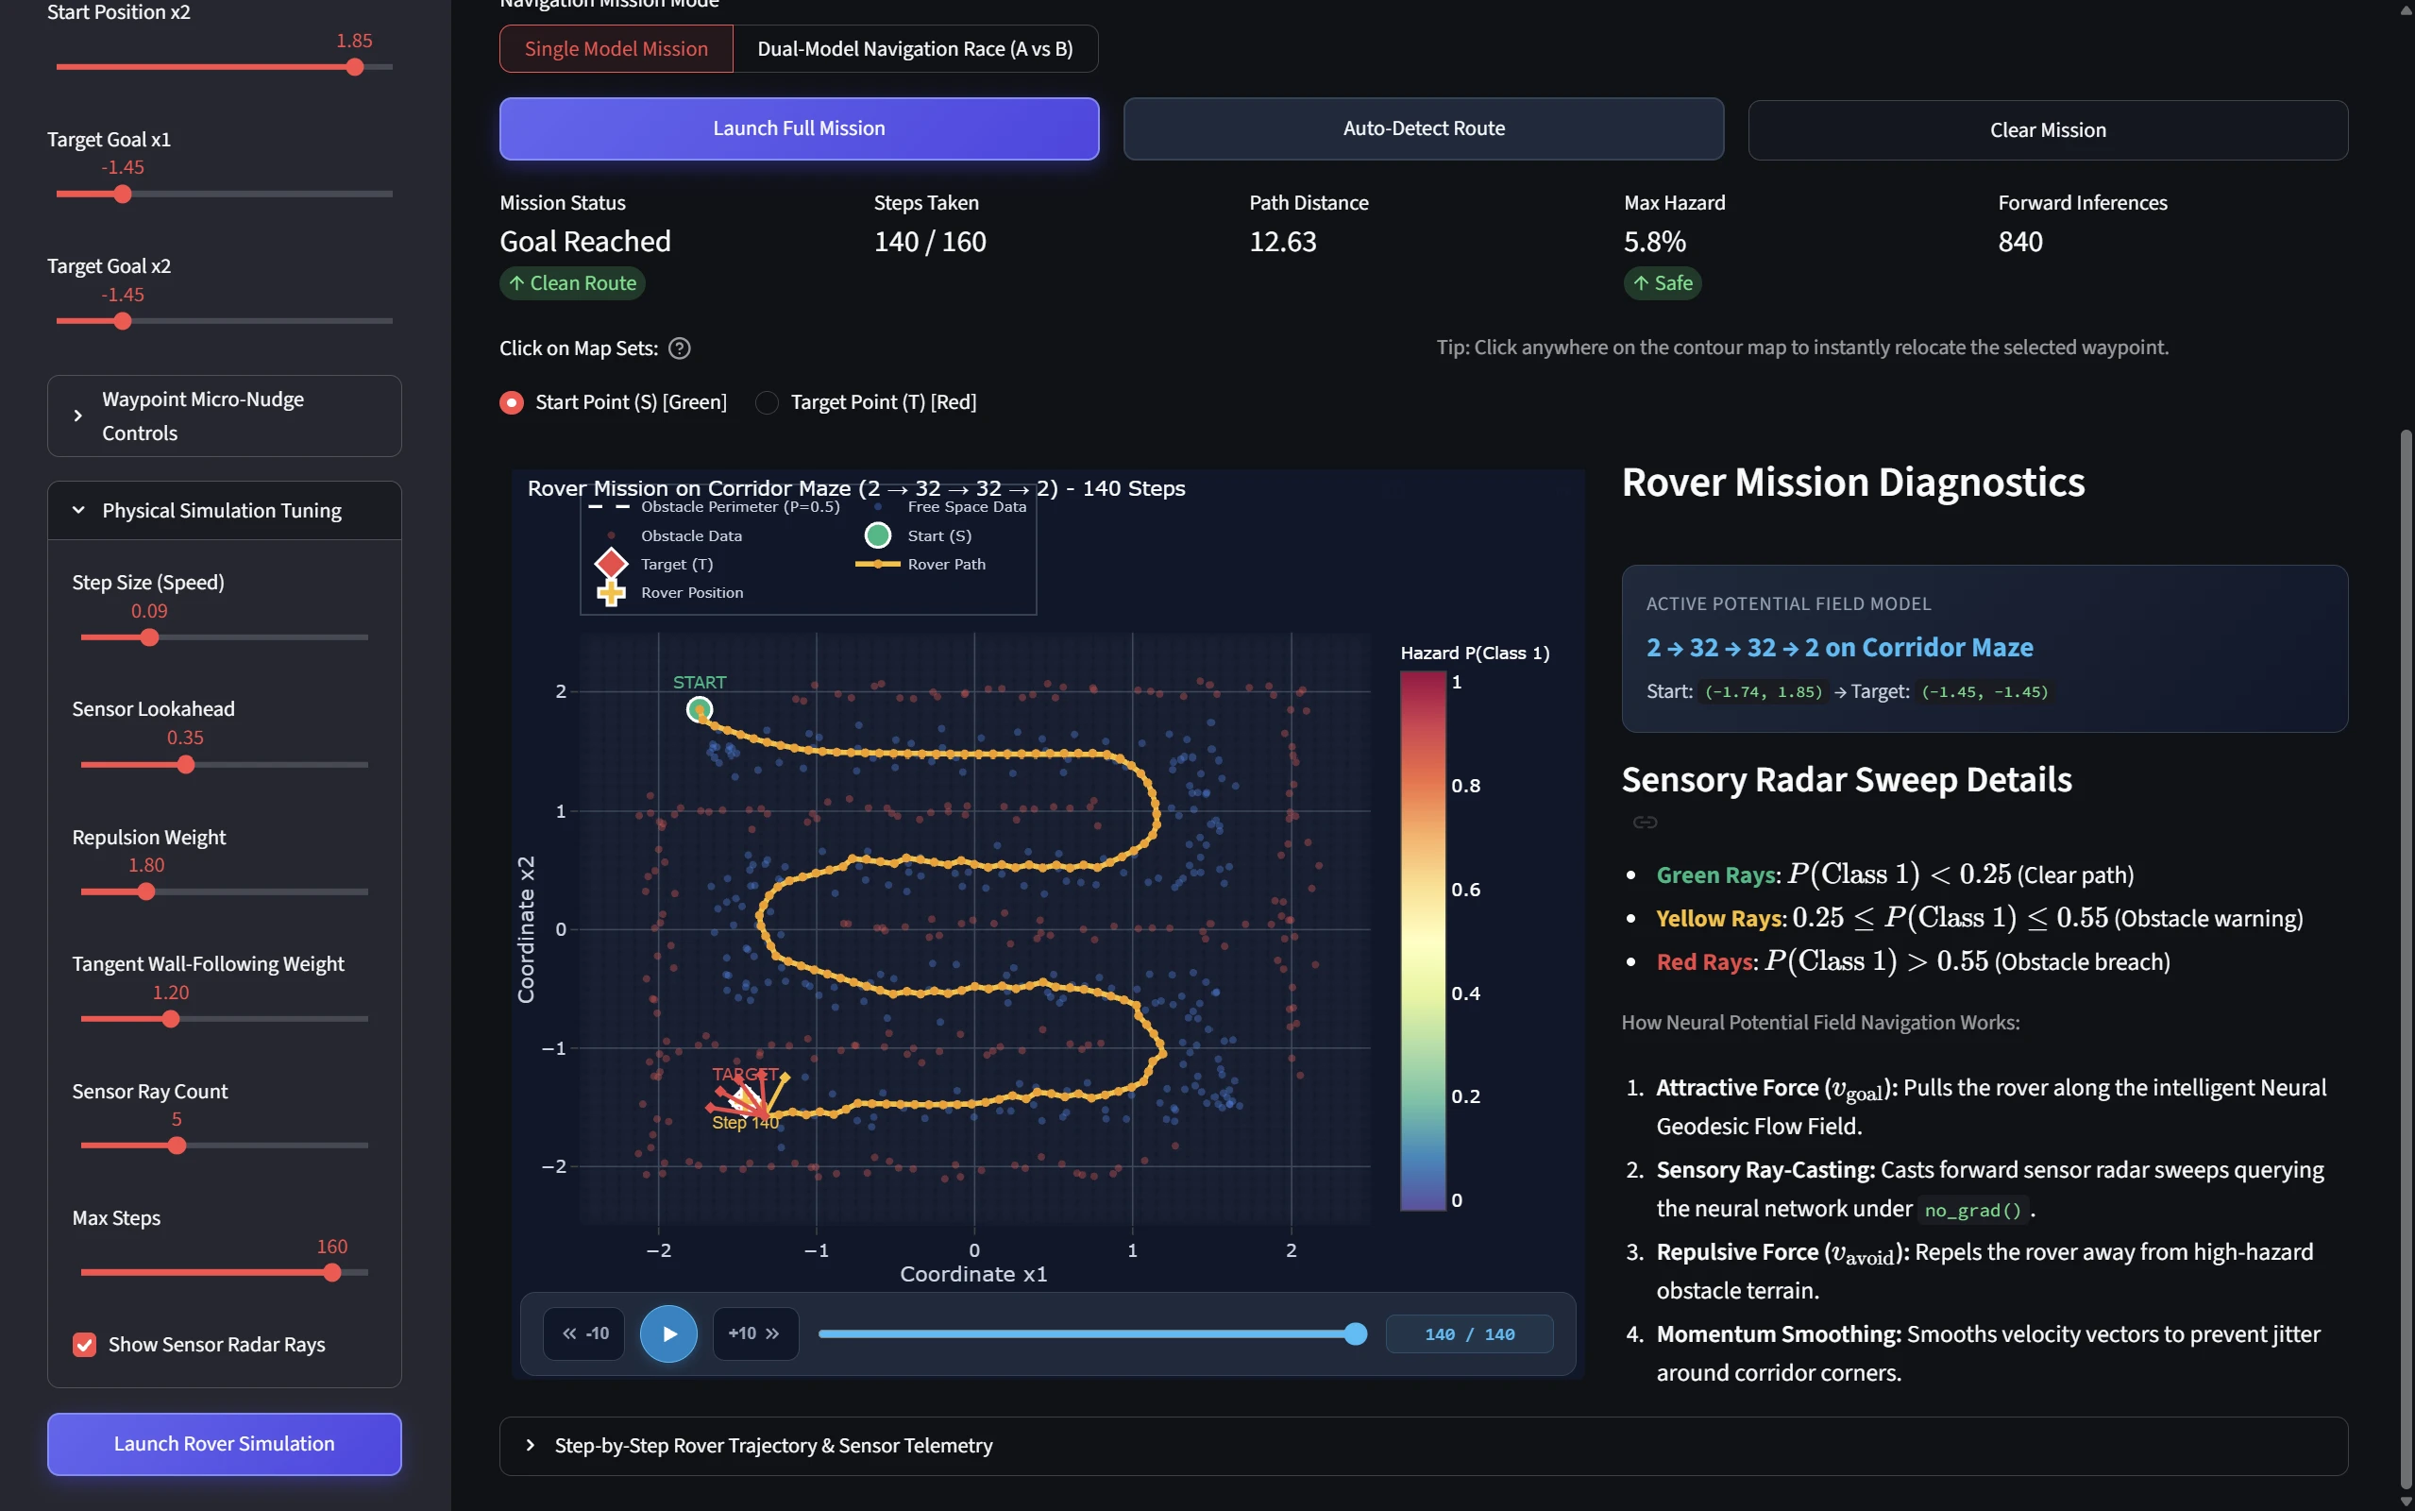The width and height of the screenshot is (2415, 1511).
Task: Click the page vertical scrollbar
Action: pos(2406,959)
